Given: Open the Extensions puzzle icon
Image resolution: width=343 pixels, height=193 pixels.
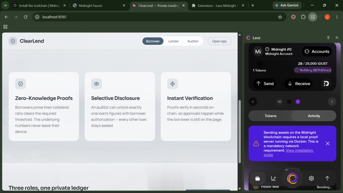Looking at the screenshot, I should pos(303,17).
